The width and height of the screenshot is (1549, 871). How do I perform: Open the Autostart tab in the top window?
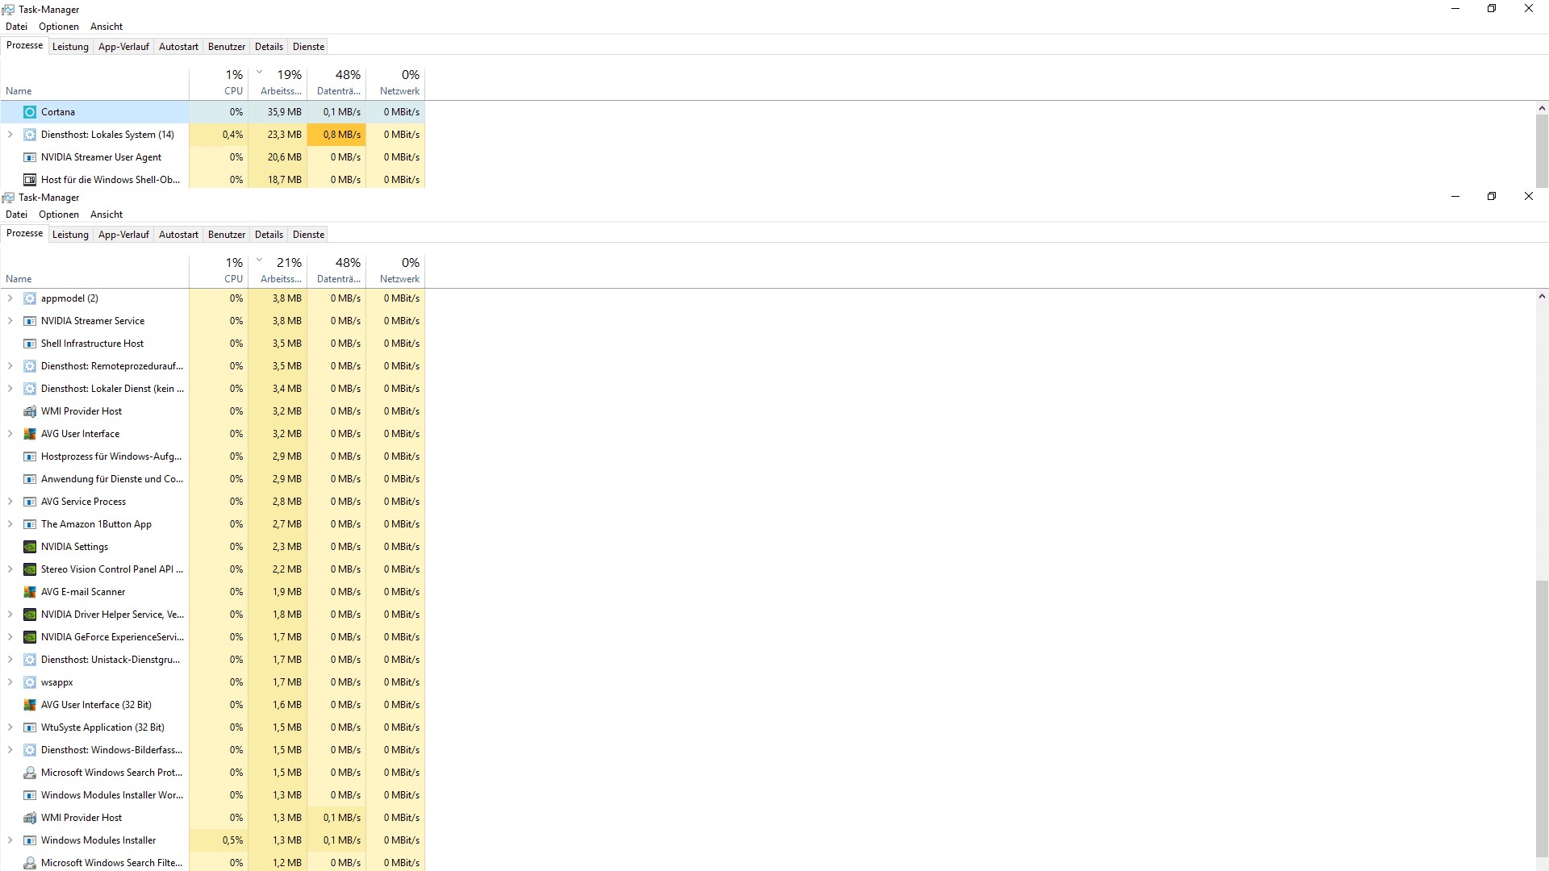click(178, 47)
